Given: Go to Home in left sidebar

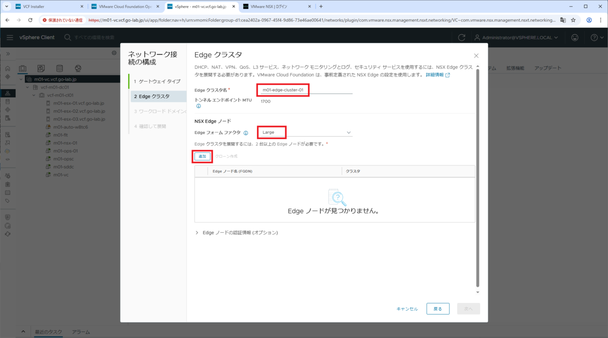Looking at the screenshot, I should pos(8,68).
